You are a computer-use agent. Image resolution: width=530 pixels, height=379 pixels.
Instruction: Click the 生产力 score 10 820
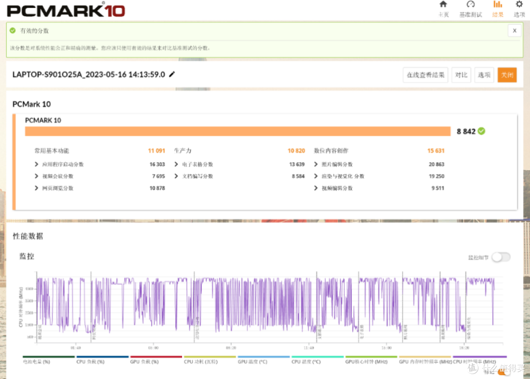296,151
